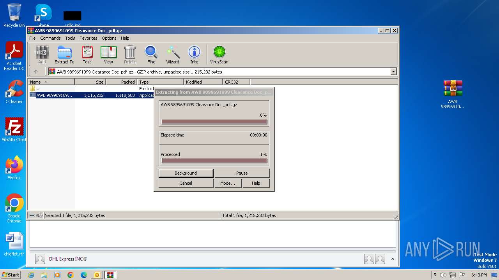The image size is (499, 280).
Task: Click Internet Explorer taskbar icon
Action: point(31,275)
